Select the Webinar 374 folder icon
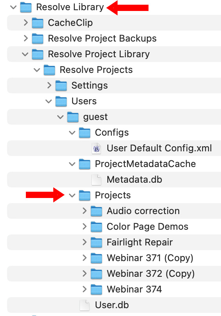The height and width of the screenshot is (316, 221). click(x=96, y=289)
